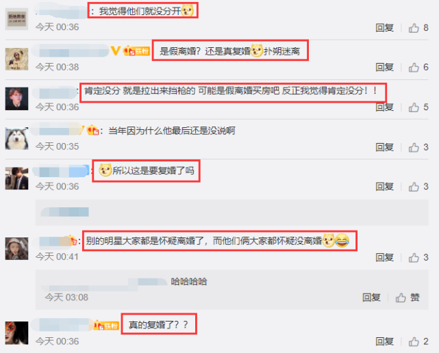This screenshot has width=439, height=353.
Task: Like the 所以这是要复婚了吗 comment
Action: tap(414, 187)
